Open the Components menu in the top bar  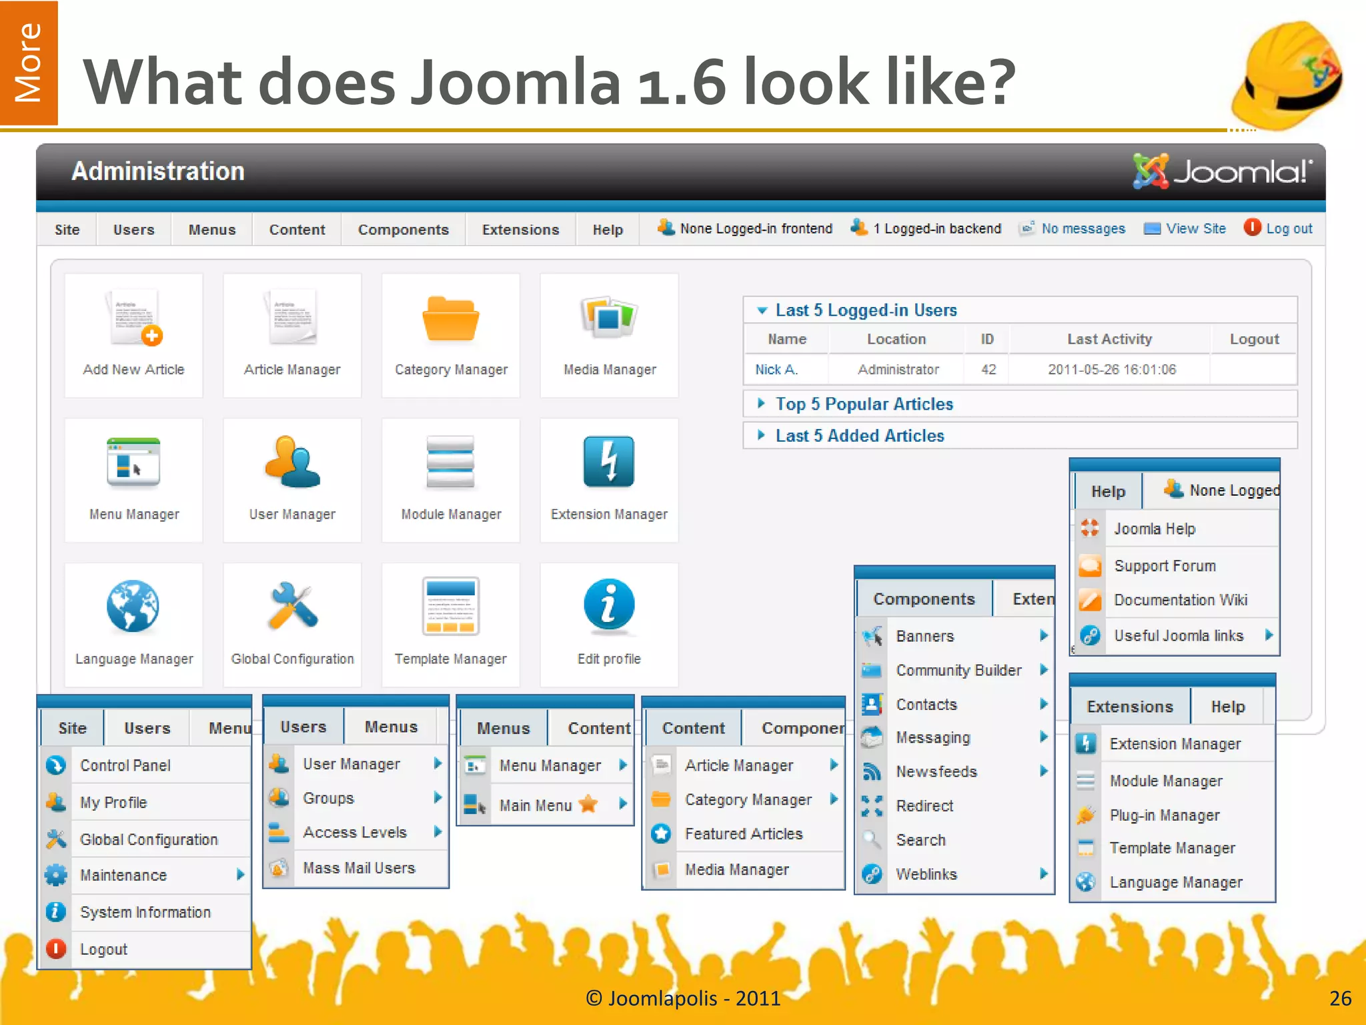403,230
